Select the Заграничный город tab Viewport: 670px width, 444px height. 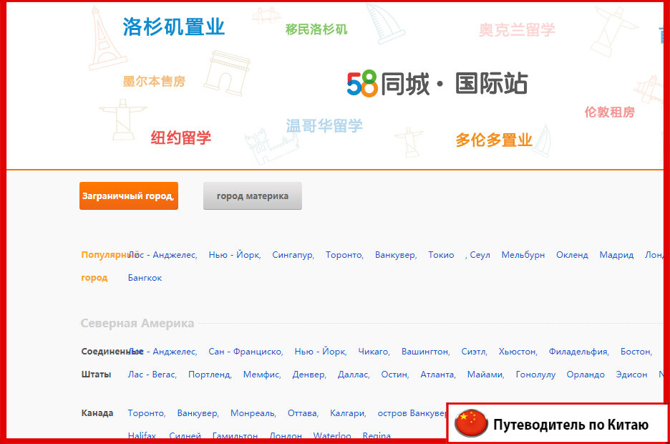pyautogui.click(x=129, y=196)
